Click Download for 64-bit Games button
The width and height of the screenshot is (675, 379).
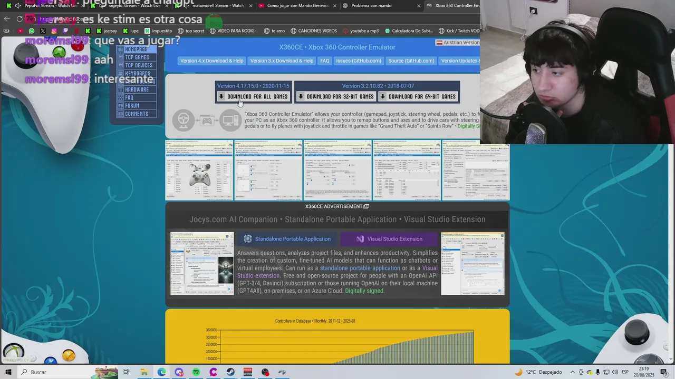[x=418, y=96]
